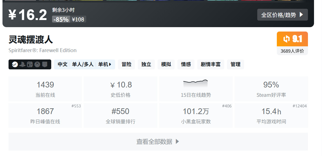Screen dimensions: 322x156
Task: Open the 全区价格/趋势 price trend page
Action: pyautogui.click(x=282, y=15)
